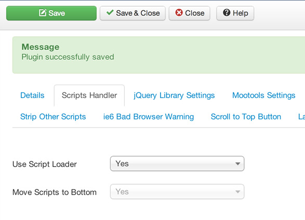305x220 pixels.
Task: Open the Strip Other Scripts tab
Action: pyautogui.click(x=53, y=117)
